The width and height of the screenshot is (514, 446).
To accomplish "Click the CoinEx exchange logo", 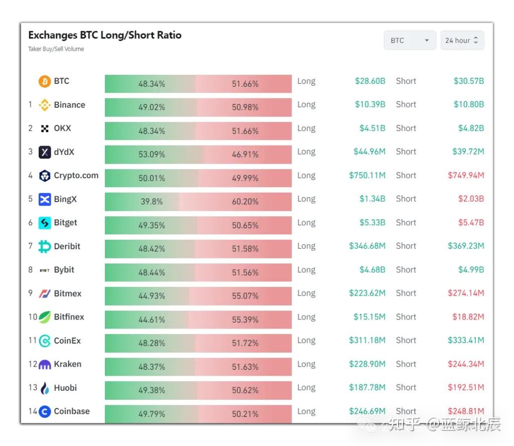I will [x=45, y=341].
